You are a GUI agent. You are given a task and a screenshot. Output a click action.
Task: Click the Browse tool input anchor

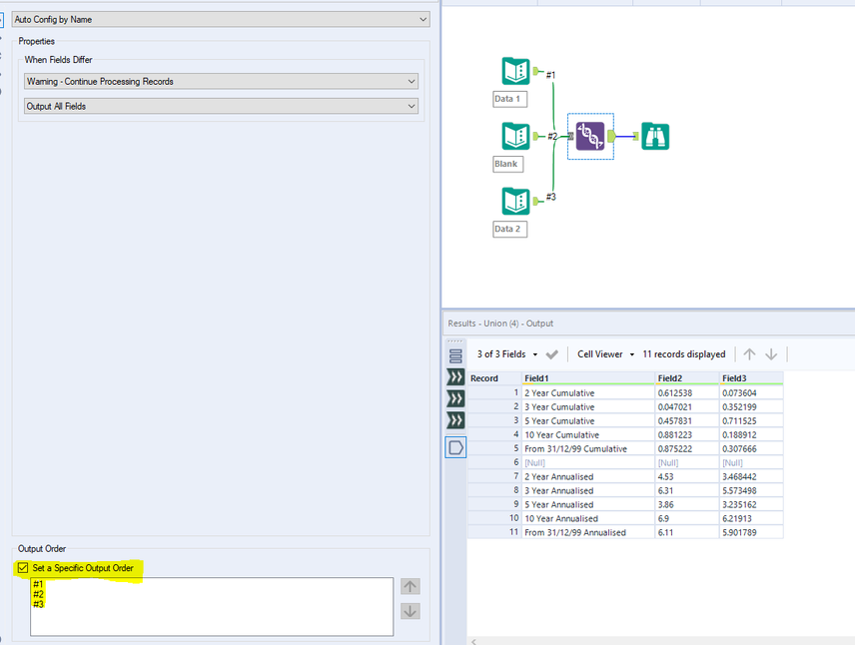click(x=636, y=137)
